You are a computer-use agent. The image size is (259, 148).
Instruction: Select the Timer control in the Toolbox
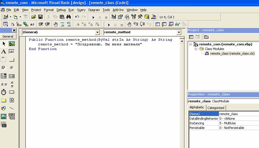point(4,92)
